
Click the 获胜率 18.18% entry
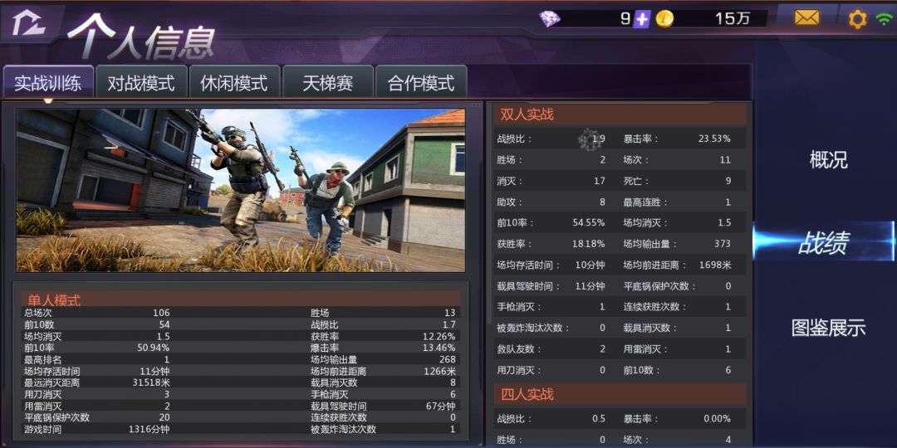(551, 243)
